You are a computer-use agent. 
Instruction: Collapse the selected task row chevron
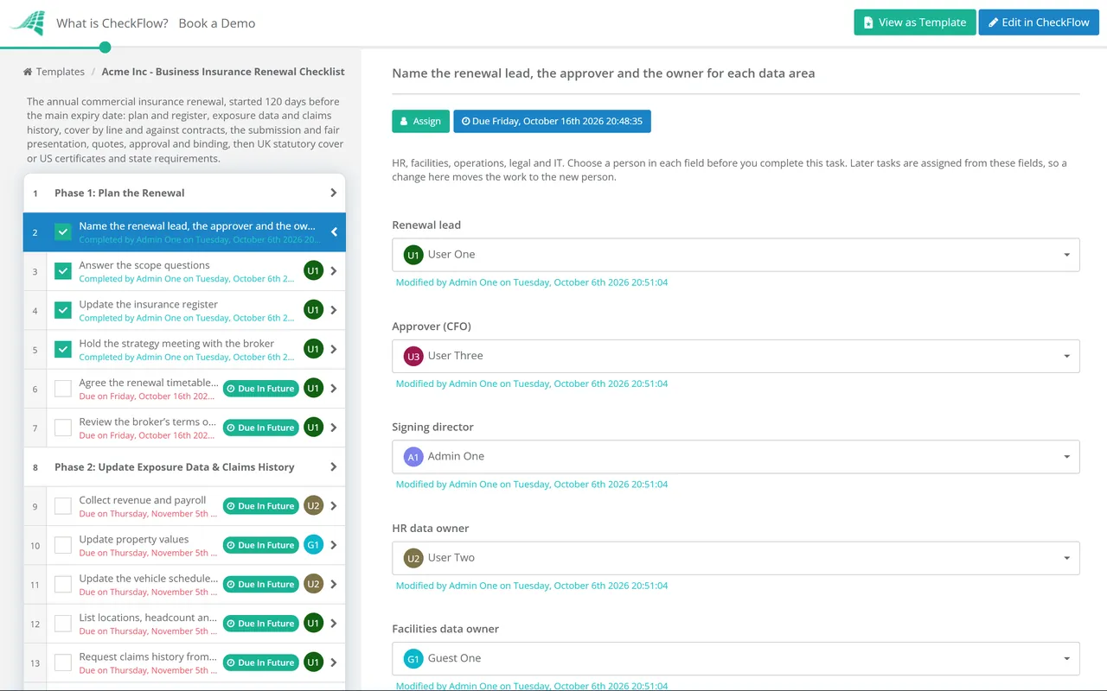pos(334,231)
